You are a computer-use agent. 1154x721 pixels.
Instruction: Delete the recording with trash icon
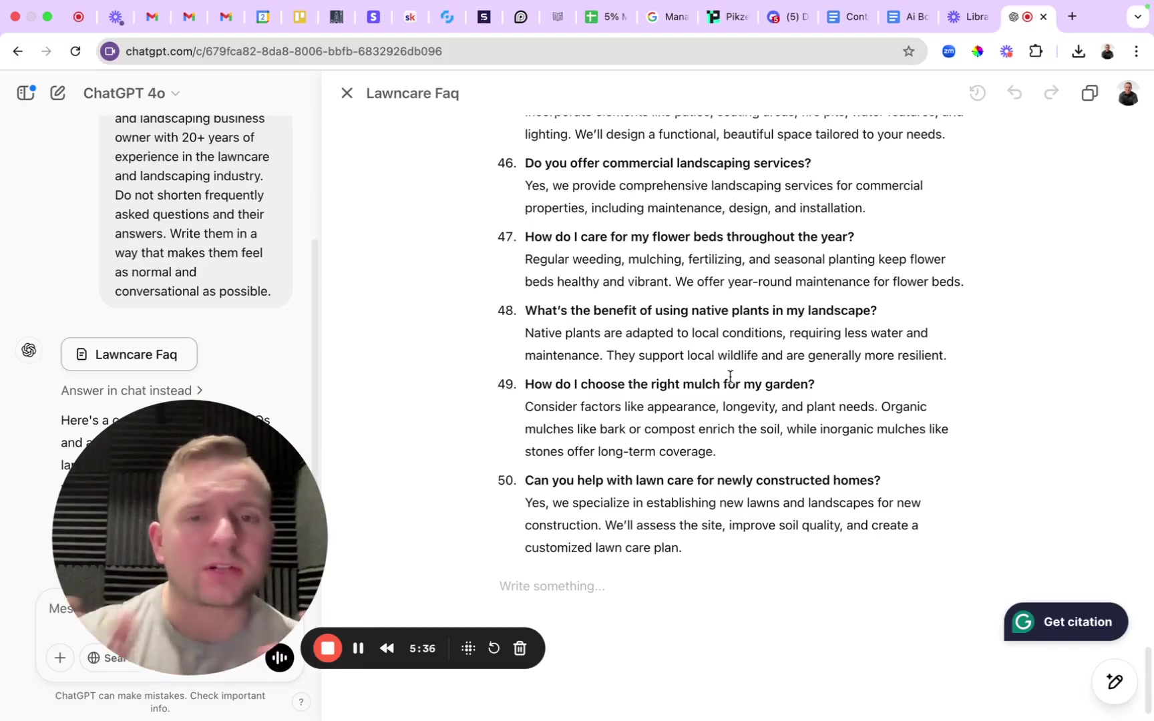[x=520, y=648]
